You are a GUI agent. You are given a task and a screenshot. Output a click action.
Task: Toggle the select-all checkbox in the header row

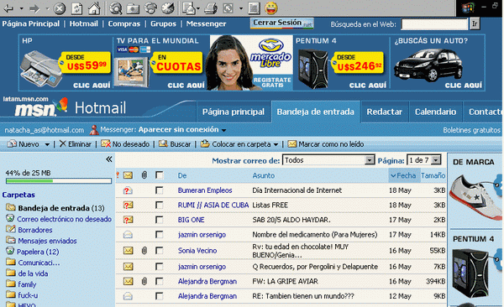tap(159, 175)
